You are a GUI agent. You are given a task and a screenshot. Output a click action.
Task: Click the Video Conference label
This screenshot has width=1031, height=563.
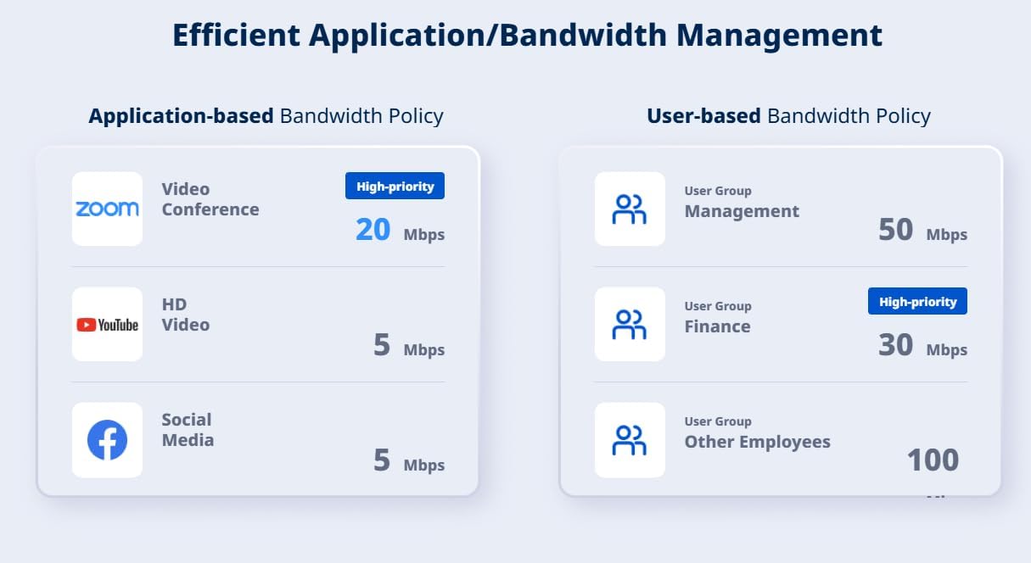[210, 199]
